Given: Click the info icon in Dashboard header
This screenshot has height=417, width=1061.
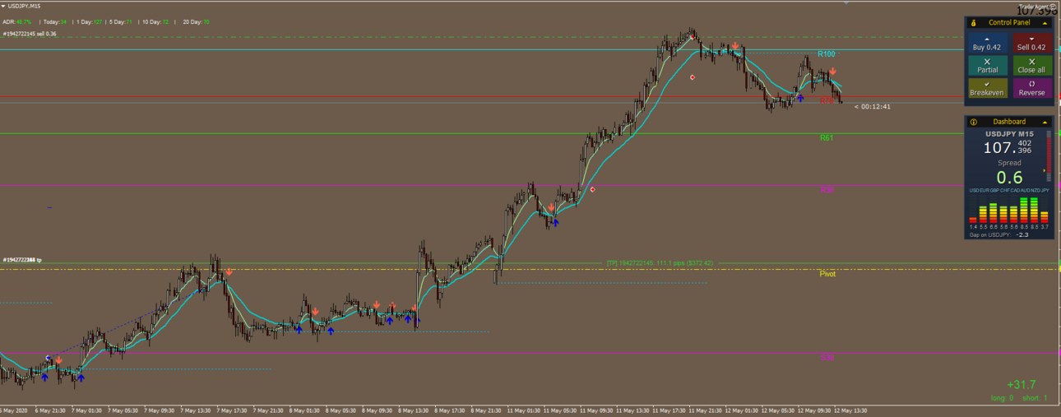Looking at the screenshot, I should (x=974, y=122).
